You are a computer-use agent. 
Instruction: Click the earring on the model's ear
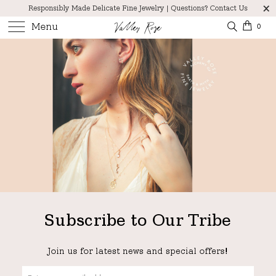121,61
